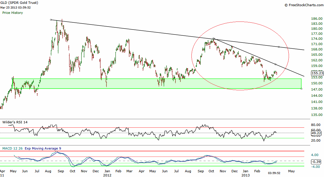Select the MACD 12 26 indicator label
This screenshot has width=324, height=177.
[13, 148]
